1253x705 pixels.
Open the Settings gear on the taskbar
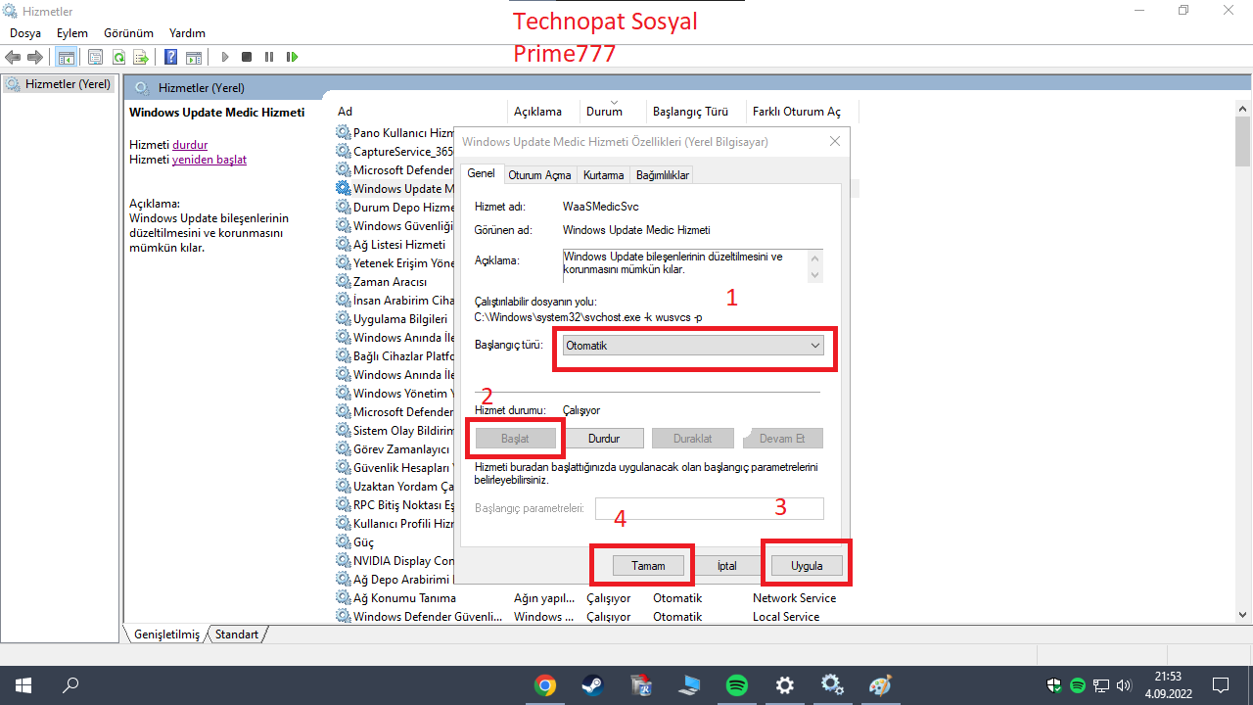(784, 685)
